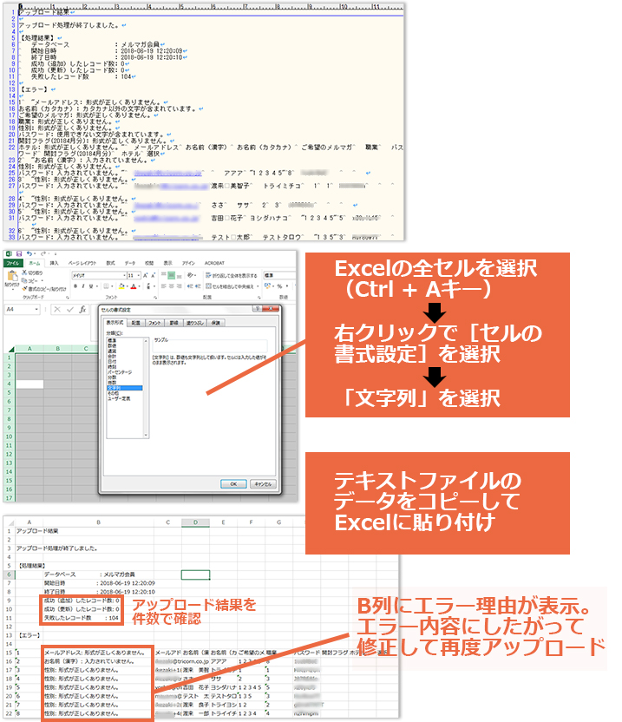Viewport: 622px width, 722px height.
Task: Click the increase indent icon
Action: pos(198,286)
